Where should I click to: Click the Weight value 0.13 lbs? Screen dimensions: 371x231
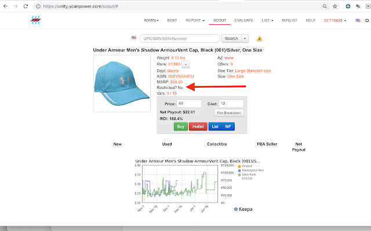(x=178, y=58)
